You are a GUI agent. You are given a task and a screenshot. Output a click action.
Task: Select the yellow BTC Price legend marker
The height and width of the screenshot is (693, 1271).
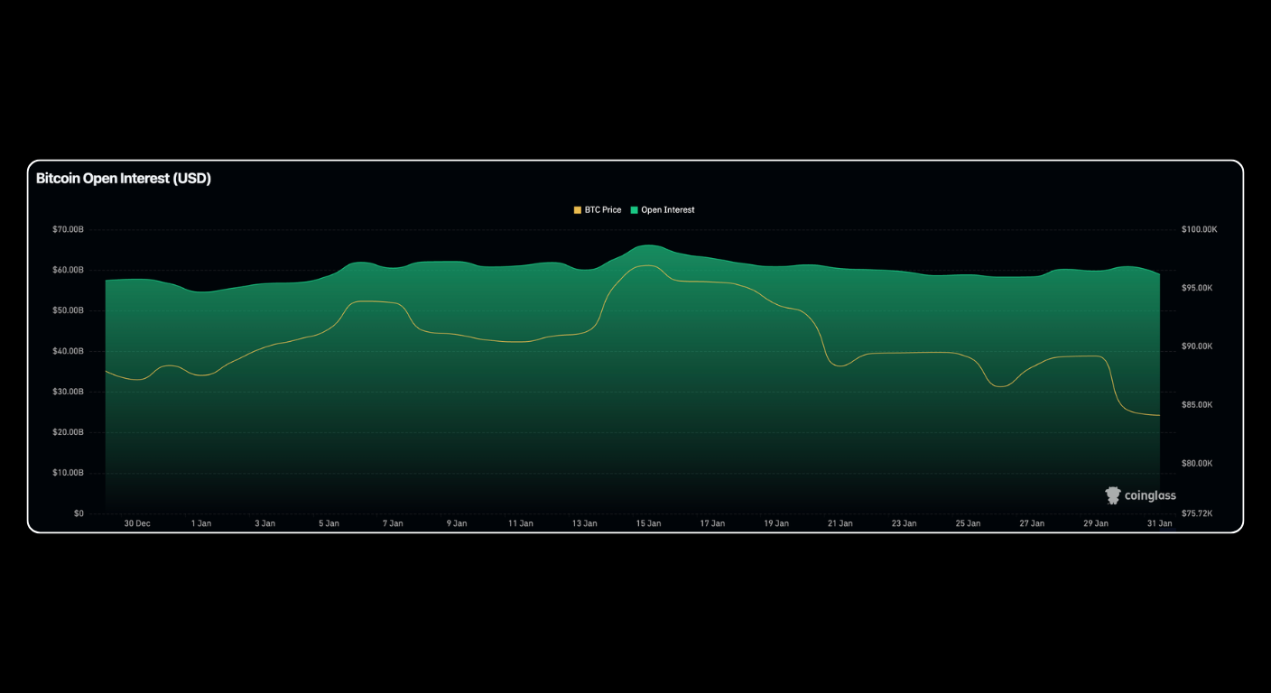point(575,209)
